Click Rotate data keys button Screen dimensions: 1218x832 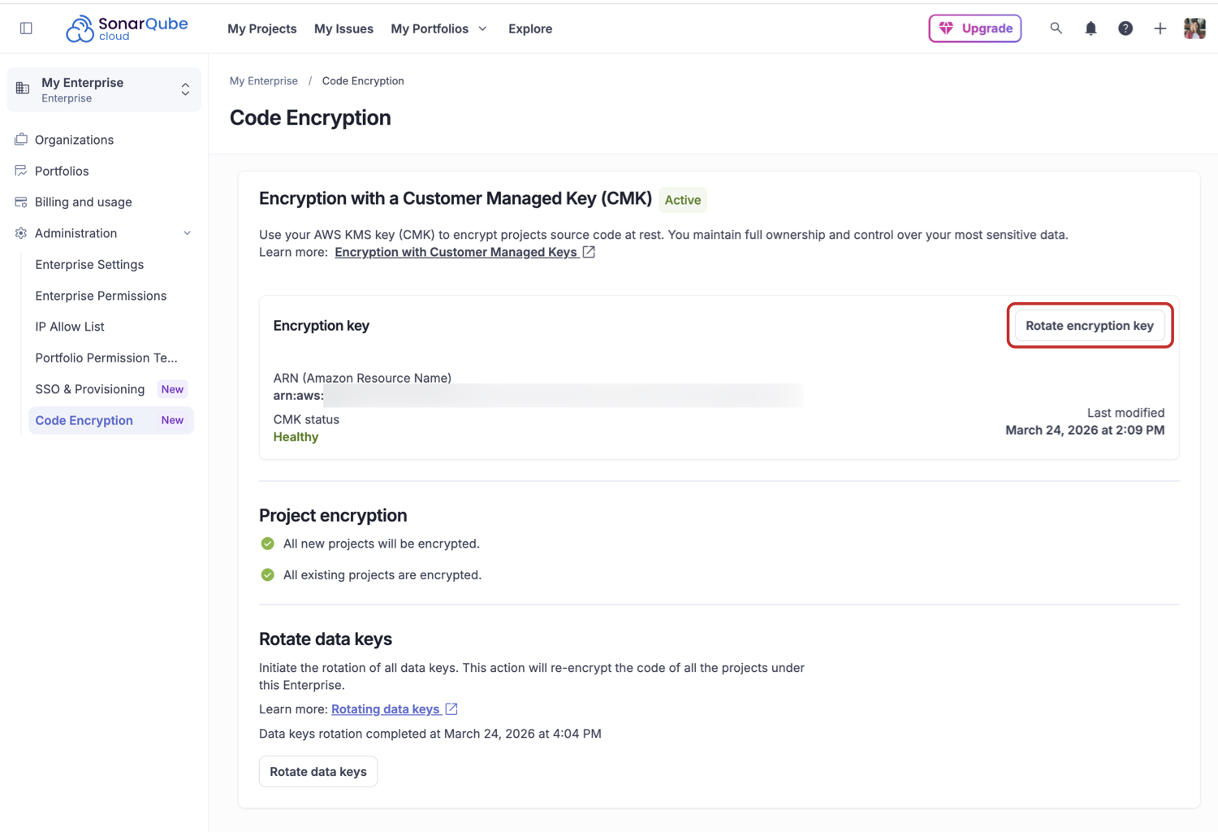[x=318, y=772]
